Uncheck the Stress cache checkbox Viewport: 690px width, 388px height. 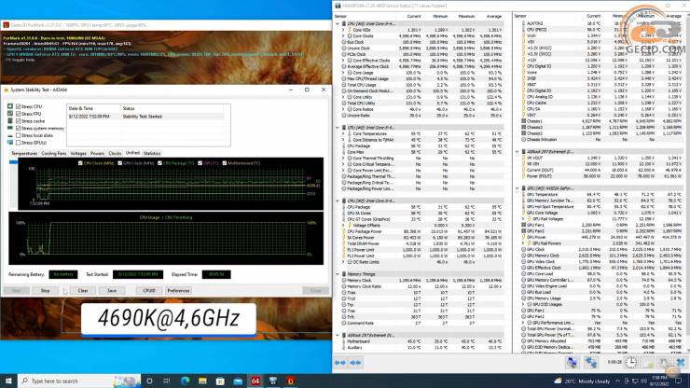coord(18,120)
